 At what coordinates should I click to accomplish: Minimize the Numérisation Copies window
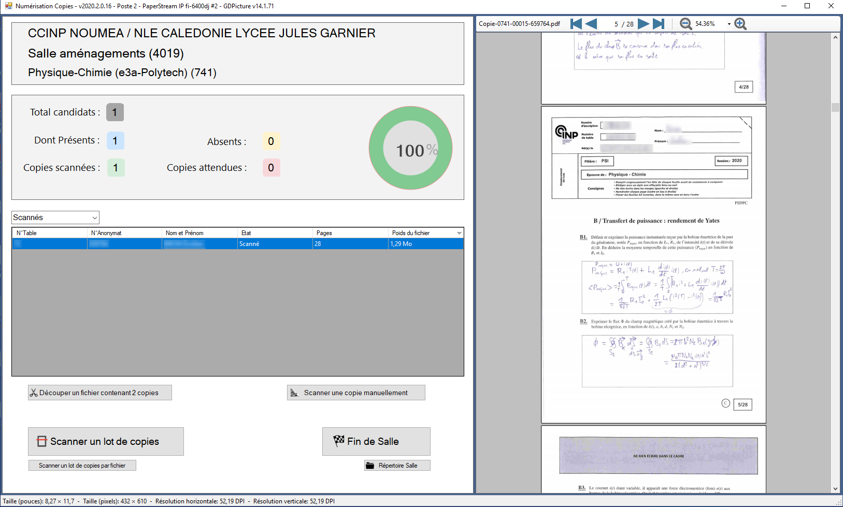[784, 6]
